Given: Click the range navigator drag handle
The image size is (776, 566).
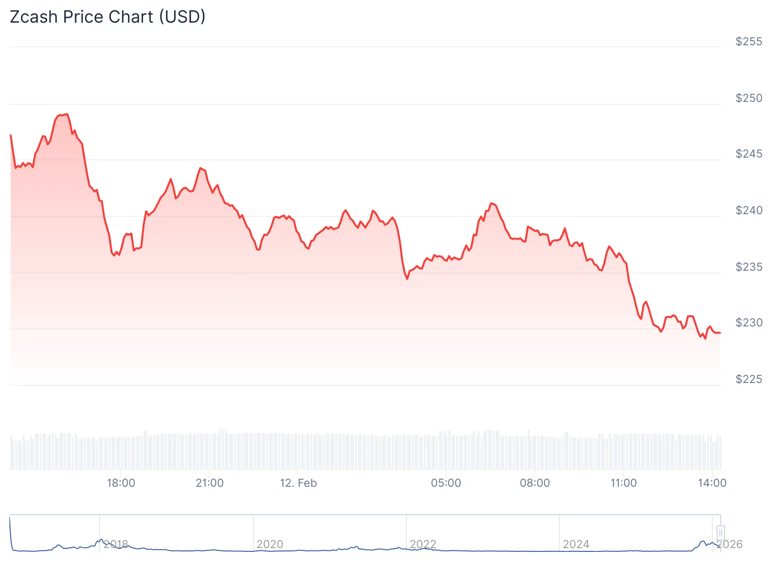Looking at the screenshot, I should point(720,533).
